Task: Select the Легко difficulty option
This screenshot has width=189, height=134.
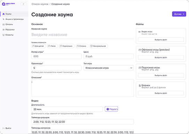Action: click(52, 46)
